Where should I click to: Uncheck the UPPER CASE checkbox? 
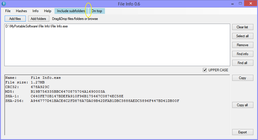pyautogui.click(x=205, y=70)
